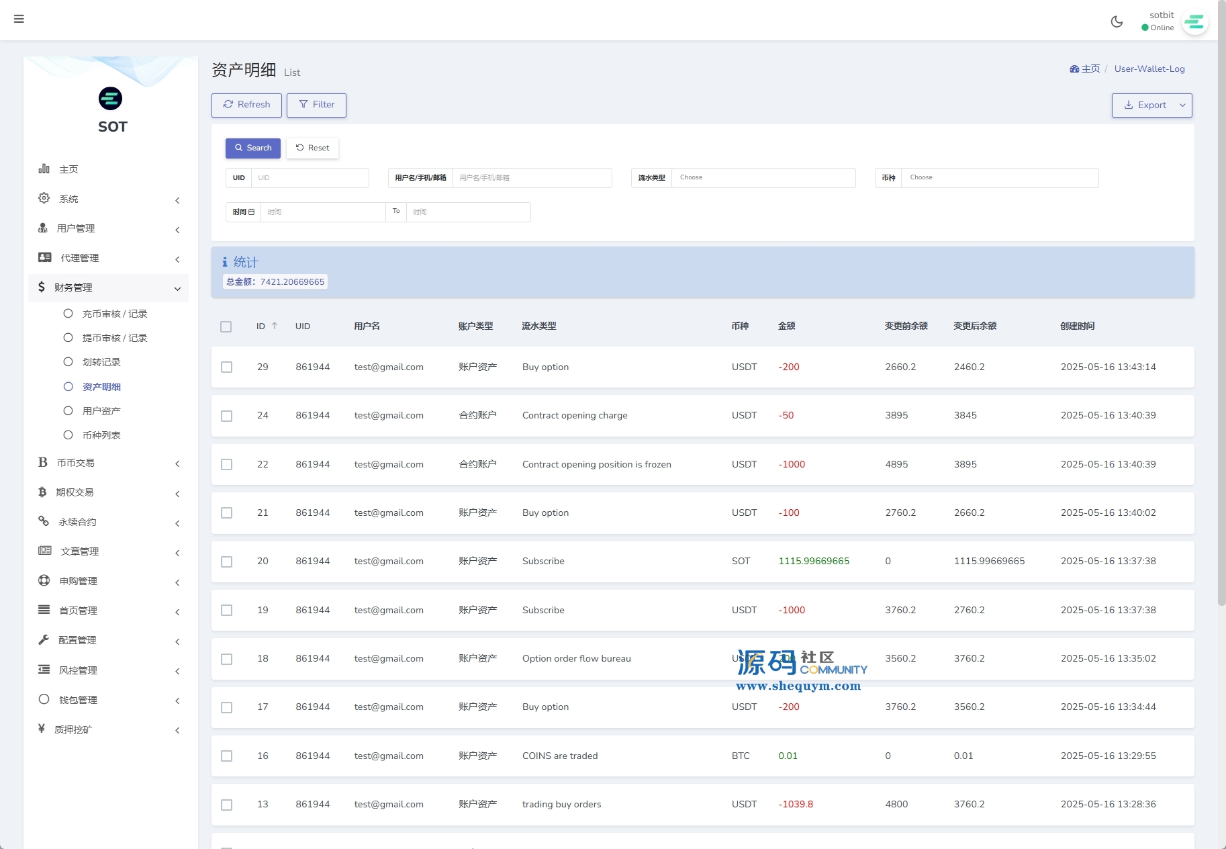Check the select-all header checkbox
Image resolution: width=1226 pixels, height=849 pixels.
[x=226, y=326]
